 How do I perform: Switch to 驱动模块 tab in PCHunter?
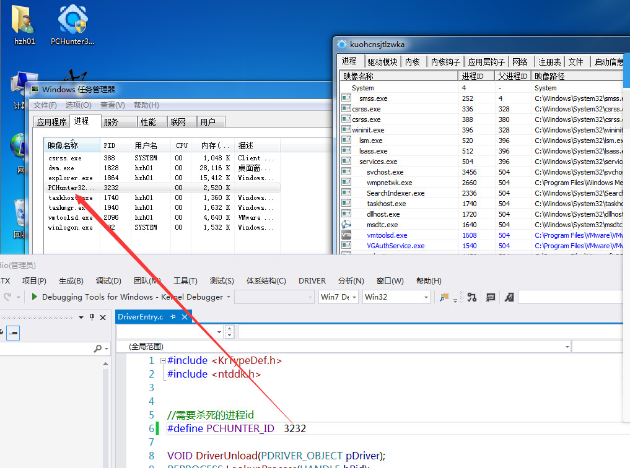pos(382,62)
